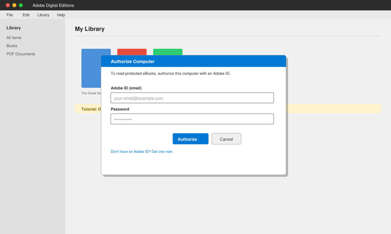
Task: Select the red book cover thumbnail
Action: (x=132, y=52)
